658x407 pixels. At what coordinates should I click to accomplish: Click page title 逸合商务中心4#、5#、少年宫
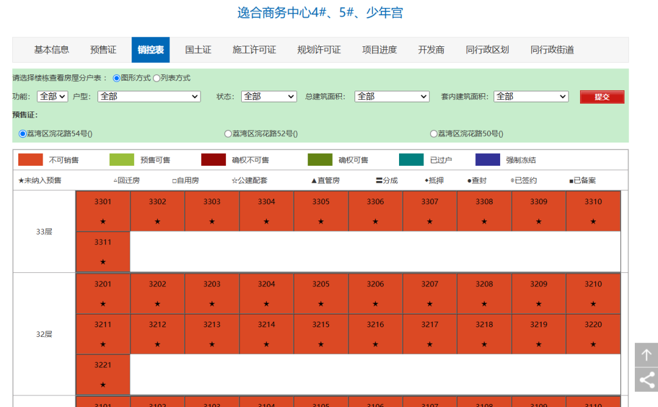tap(320, 13)
